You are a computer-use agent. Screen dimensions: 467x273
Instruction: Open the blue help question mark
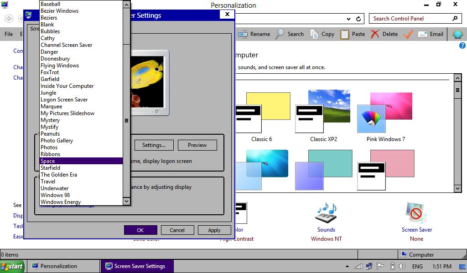coord(462,45)
